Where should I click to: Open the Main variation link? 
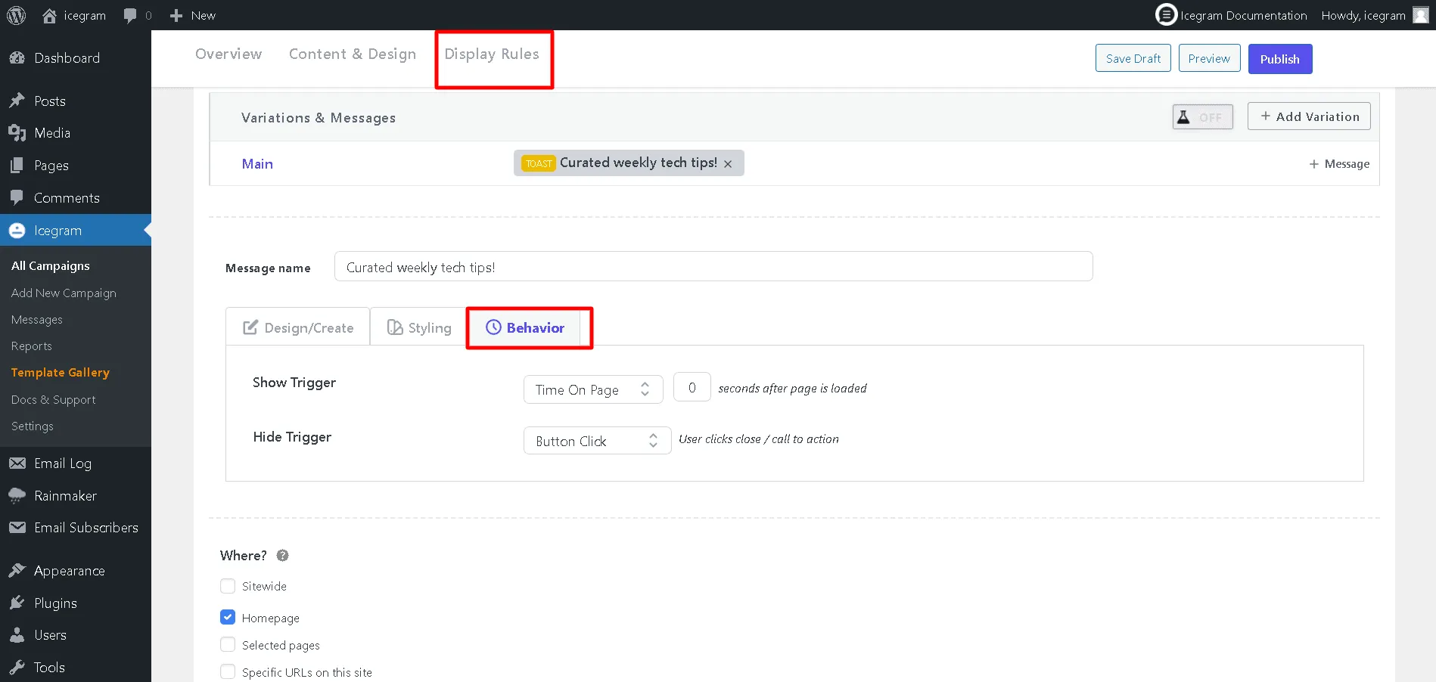click(x=257, y=163)
